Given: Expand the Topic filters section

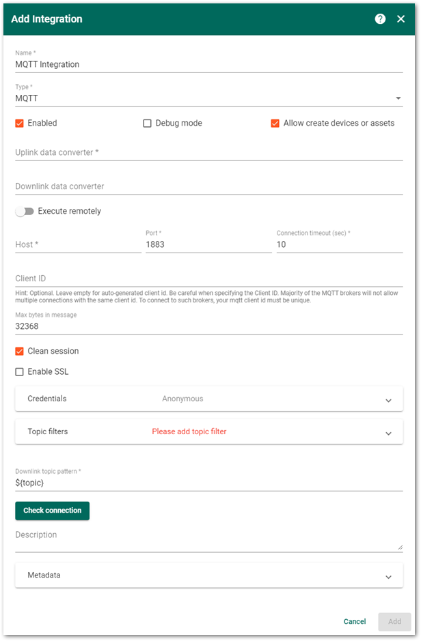Looking at the screenshot, I should (x=389, y=432).
